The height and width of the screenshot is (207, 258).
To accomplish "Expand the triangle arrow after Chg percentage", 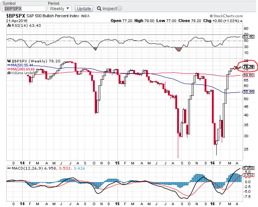I will [241, 21].
